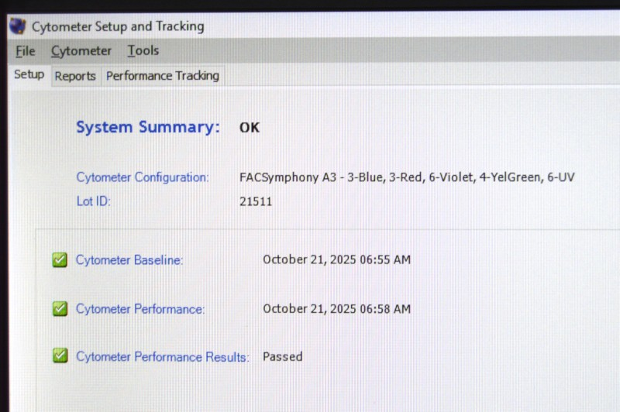Click the lot number 21511
The width and height of the screenshot is (620, 412).
[256, 201]
